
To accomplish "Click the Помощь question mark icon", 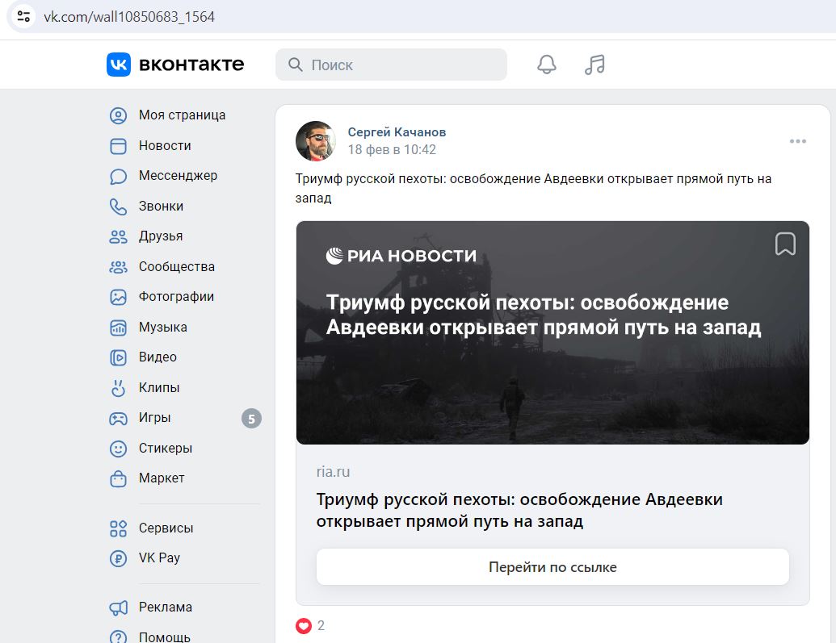I will (x=118, y=637).
